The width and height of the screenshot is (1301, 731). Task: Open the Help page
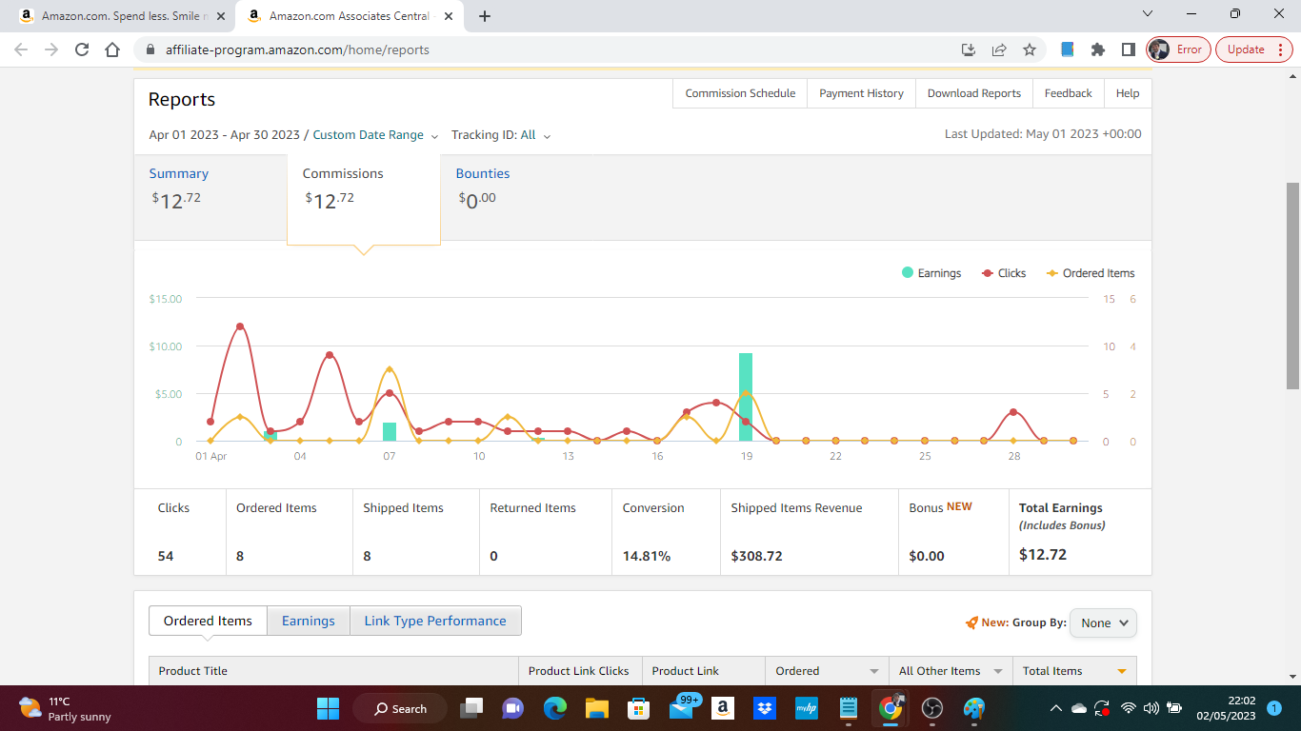(x=1128, y=93)
